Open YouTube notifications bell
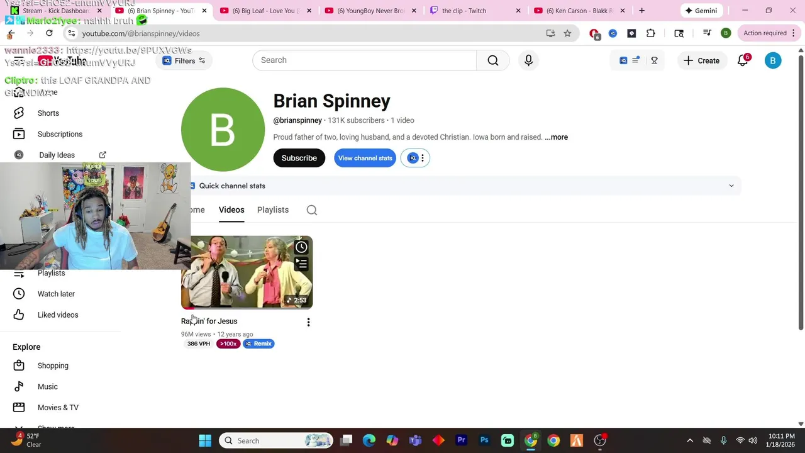Viewport: 805px width, 453px height. pos(743,60)
